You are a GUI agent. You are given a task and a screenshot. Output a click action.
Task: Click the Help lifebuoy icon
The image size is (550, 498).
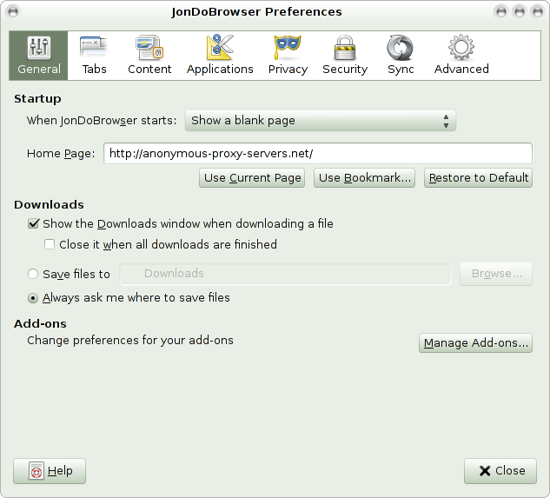(x=36, y=471)
